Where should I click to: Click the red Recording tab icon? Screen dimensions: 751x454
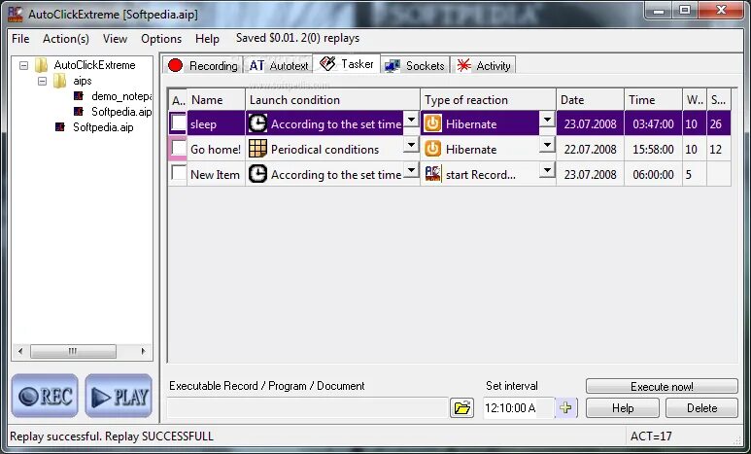(175, 65)
